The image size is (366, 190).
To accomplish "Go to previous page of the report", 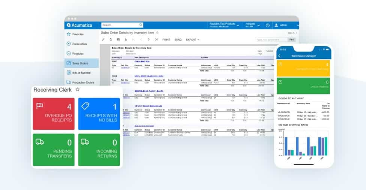I will click(x=141, y=40).
